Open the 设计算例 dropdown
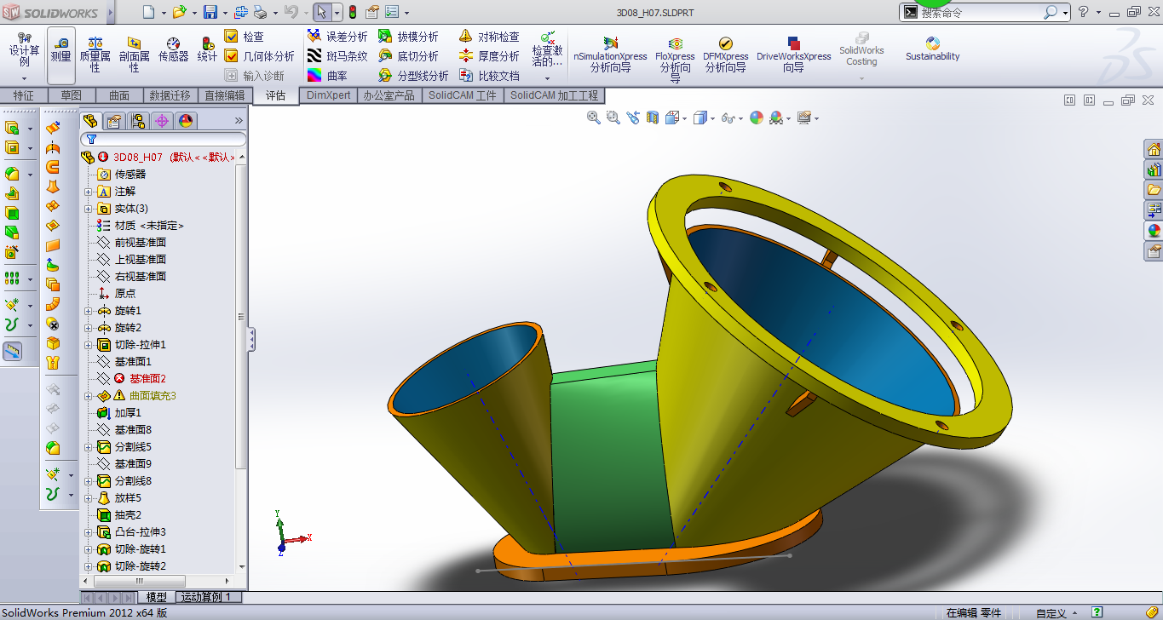 pos(24,78)
